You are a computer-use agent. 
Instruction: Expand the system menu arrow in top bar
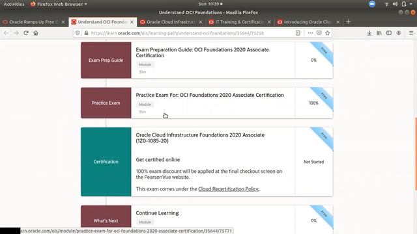[x=412, y=5]
